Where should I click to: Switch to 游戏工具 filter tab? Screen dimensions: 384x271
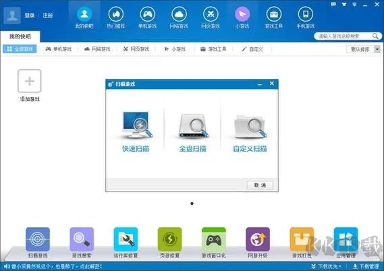click(x=213, y=49)
